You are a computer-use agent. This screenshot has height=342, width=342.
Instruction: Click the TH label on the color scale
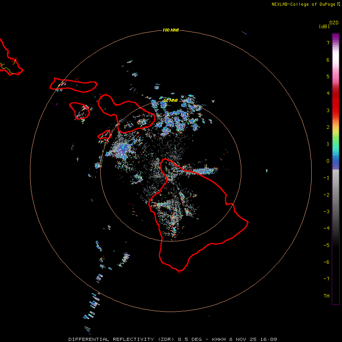point(326,296)
